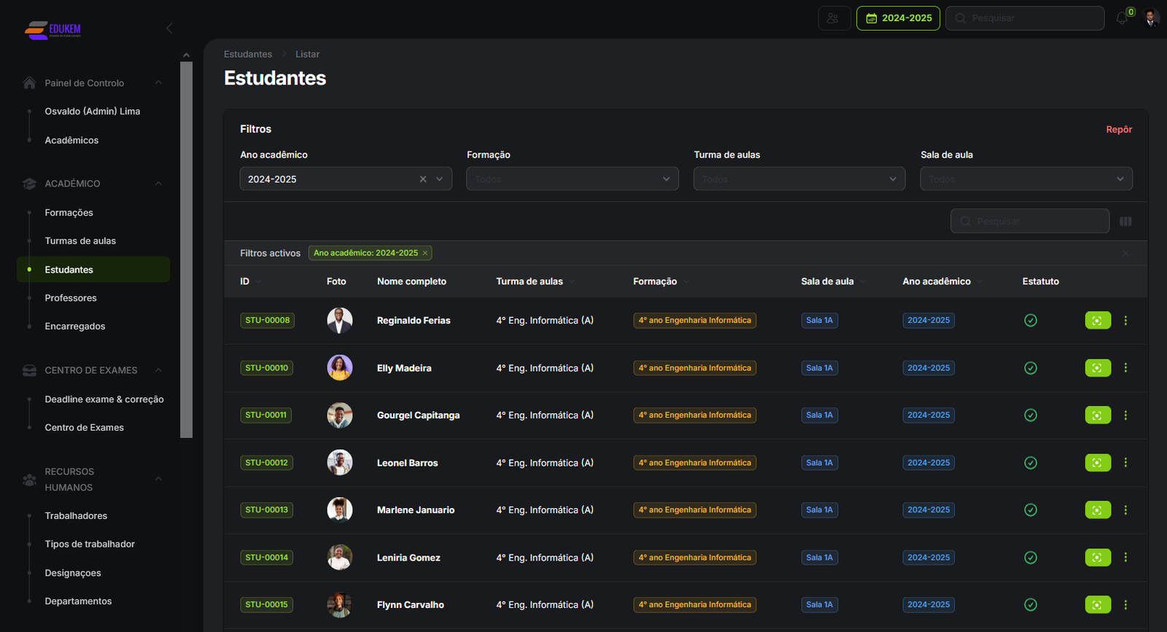Click the table Pesquisar search field

[x=1029, y=222]
